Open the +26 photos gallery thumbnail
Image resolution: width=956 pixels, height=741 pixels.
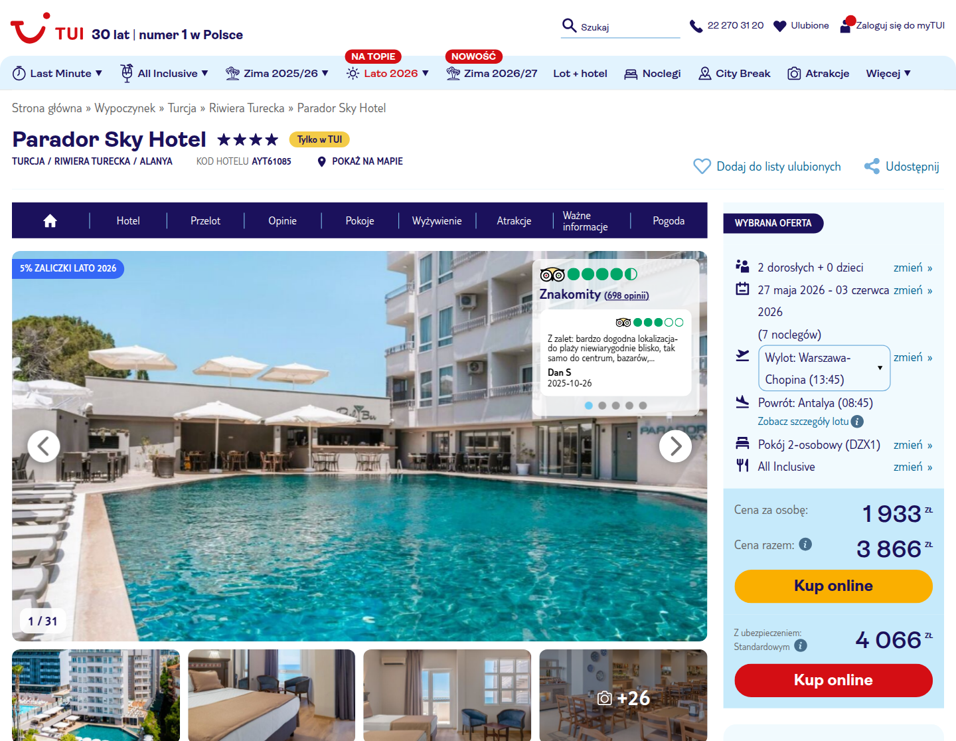tap(623, 695)
